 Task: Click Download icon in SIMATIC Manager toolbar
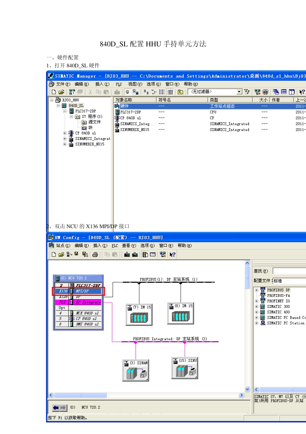[x=117, y=92]
